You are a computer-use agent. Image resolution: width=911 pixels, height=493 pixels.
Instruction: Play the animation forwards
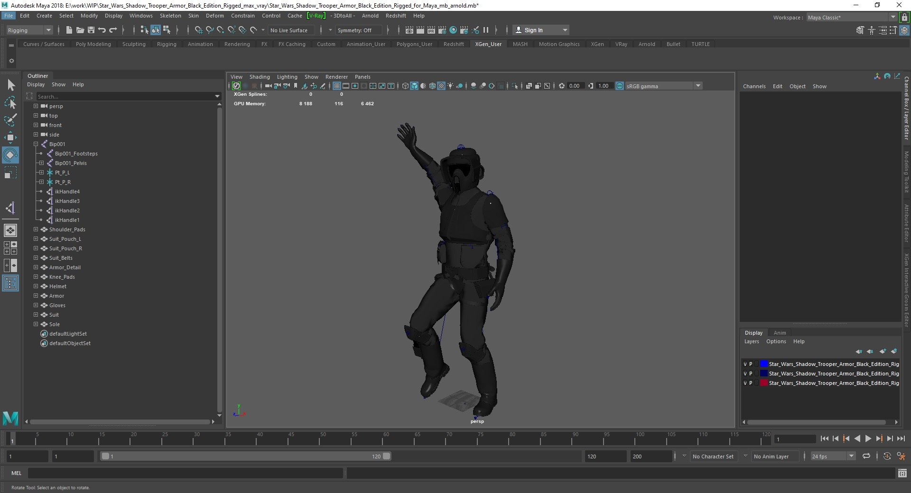pos(868,439)
